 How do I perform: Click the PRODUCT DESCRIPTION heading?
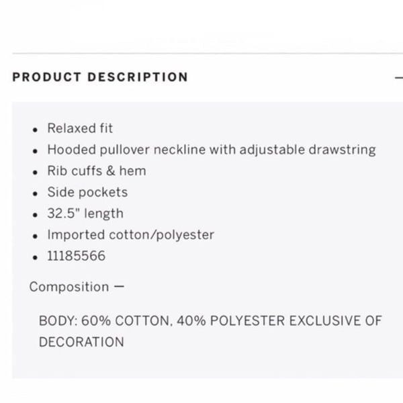click(100, 77)
